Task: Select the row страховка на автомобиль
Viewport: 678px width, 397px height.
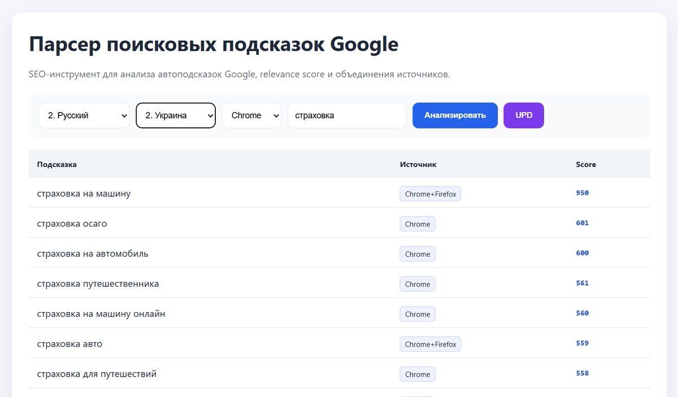Action: click(x=339, y=253)
